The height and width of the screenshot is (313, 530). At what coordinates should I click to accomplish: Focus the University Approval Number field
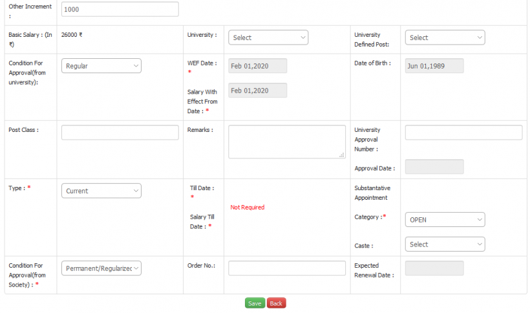(x=464, y=133)
